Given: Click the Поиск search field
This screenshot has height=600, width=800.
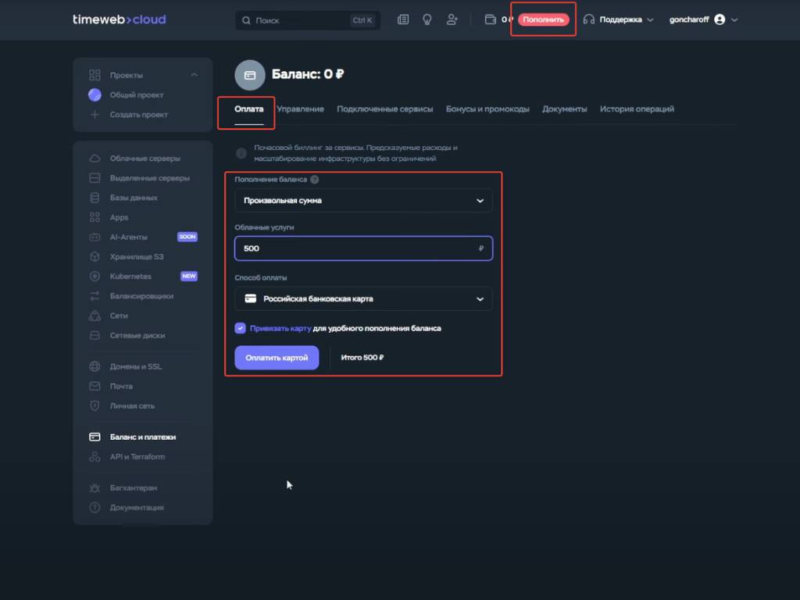Looking at the screenshot, I should click(308, 20).
